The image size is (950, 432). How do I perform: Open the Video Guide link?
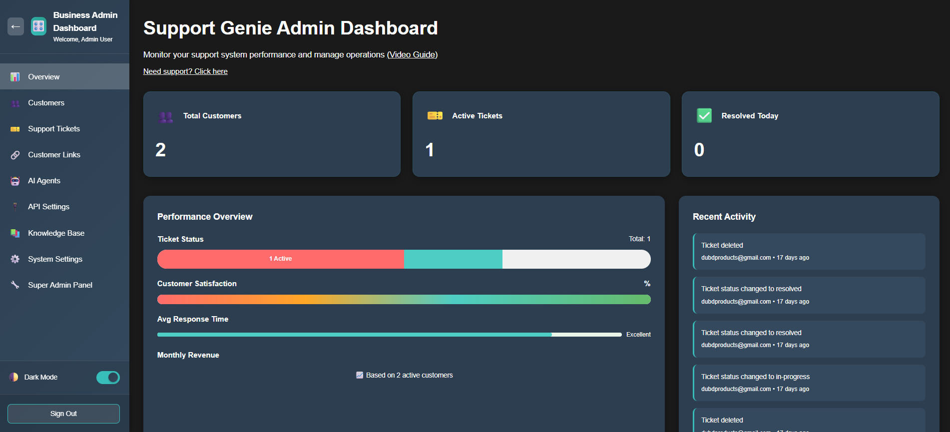(412, 54)
